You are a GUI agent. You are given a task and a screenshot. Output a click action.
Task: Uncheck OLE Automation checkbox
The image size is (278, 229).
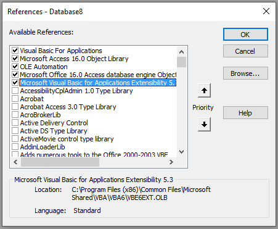(x=15, y=67)
